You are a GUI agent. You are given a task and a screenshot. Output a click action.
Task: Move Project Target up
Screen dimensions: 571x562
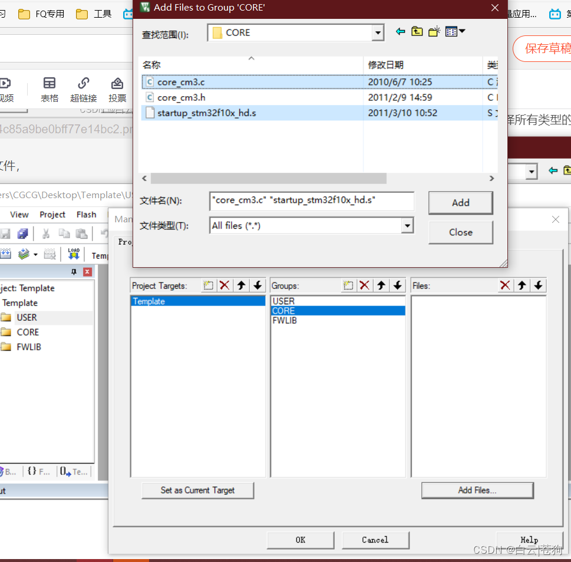click(x=241, y=285)
